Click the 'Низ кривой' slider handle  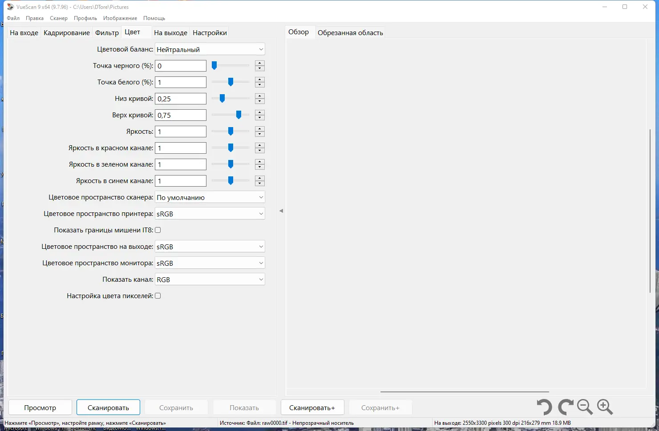(x=222, y=99)
